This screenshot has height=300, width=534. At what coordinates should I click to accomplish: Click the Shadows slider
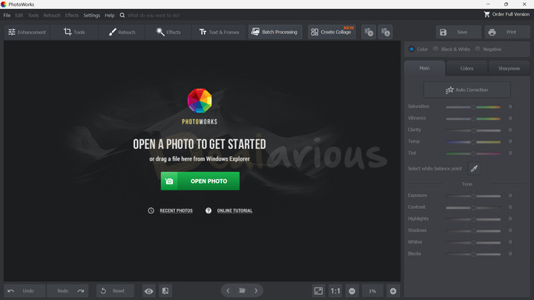(473, 230)
